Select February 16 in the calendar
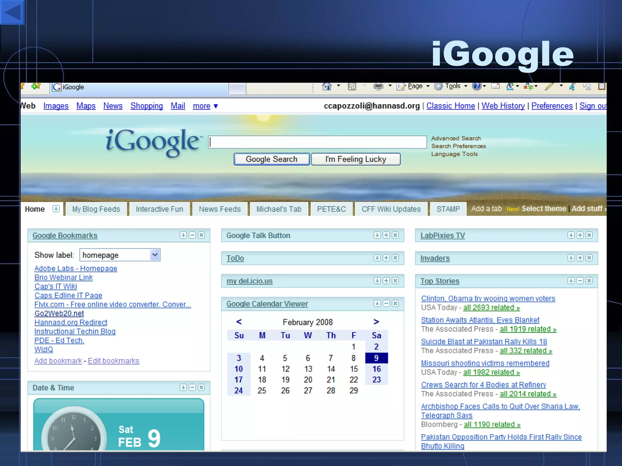Screen dimensions: 622x466 [x=376, y=369]
